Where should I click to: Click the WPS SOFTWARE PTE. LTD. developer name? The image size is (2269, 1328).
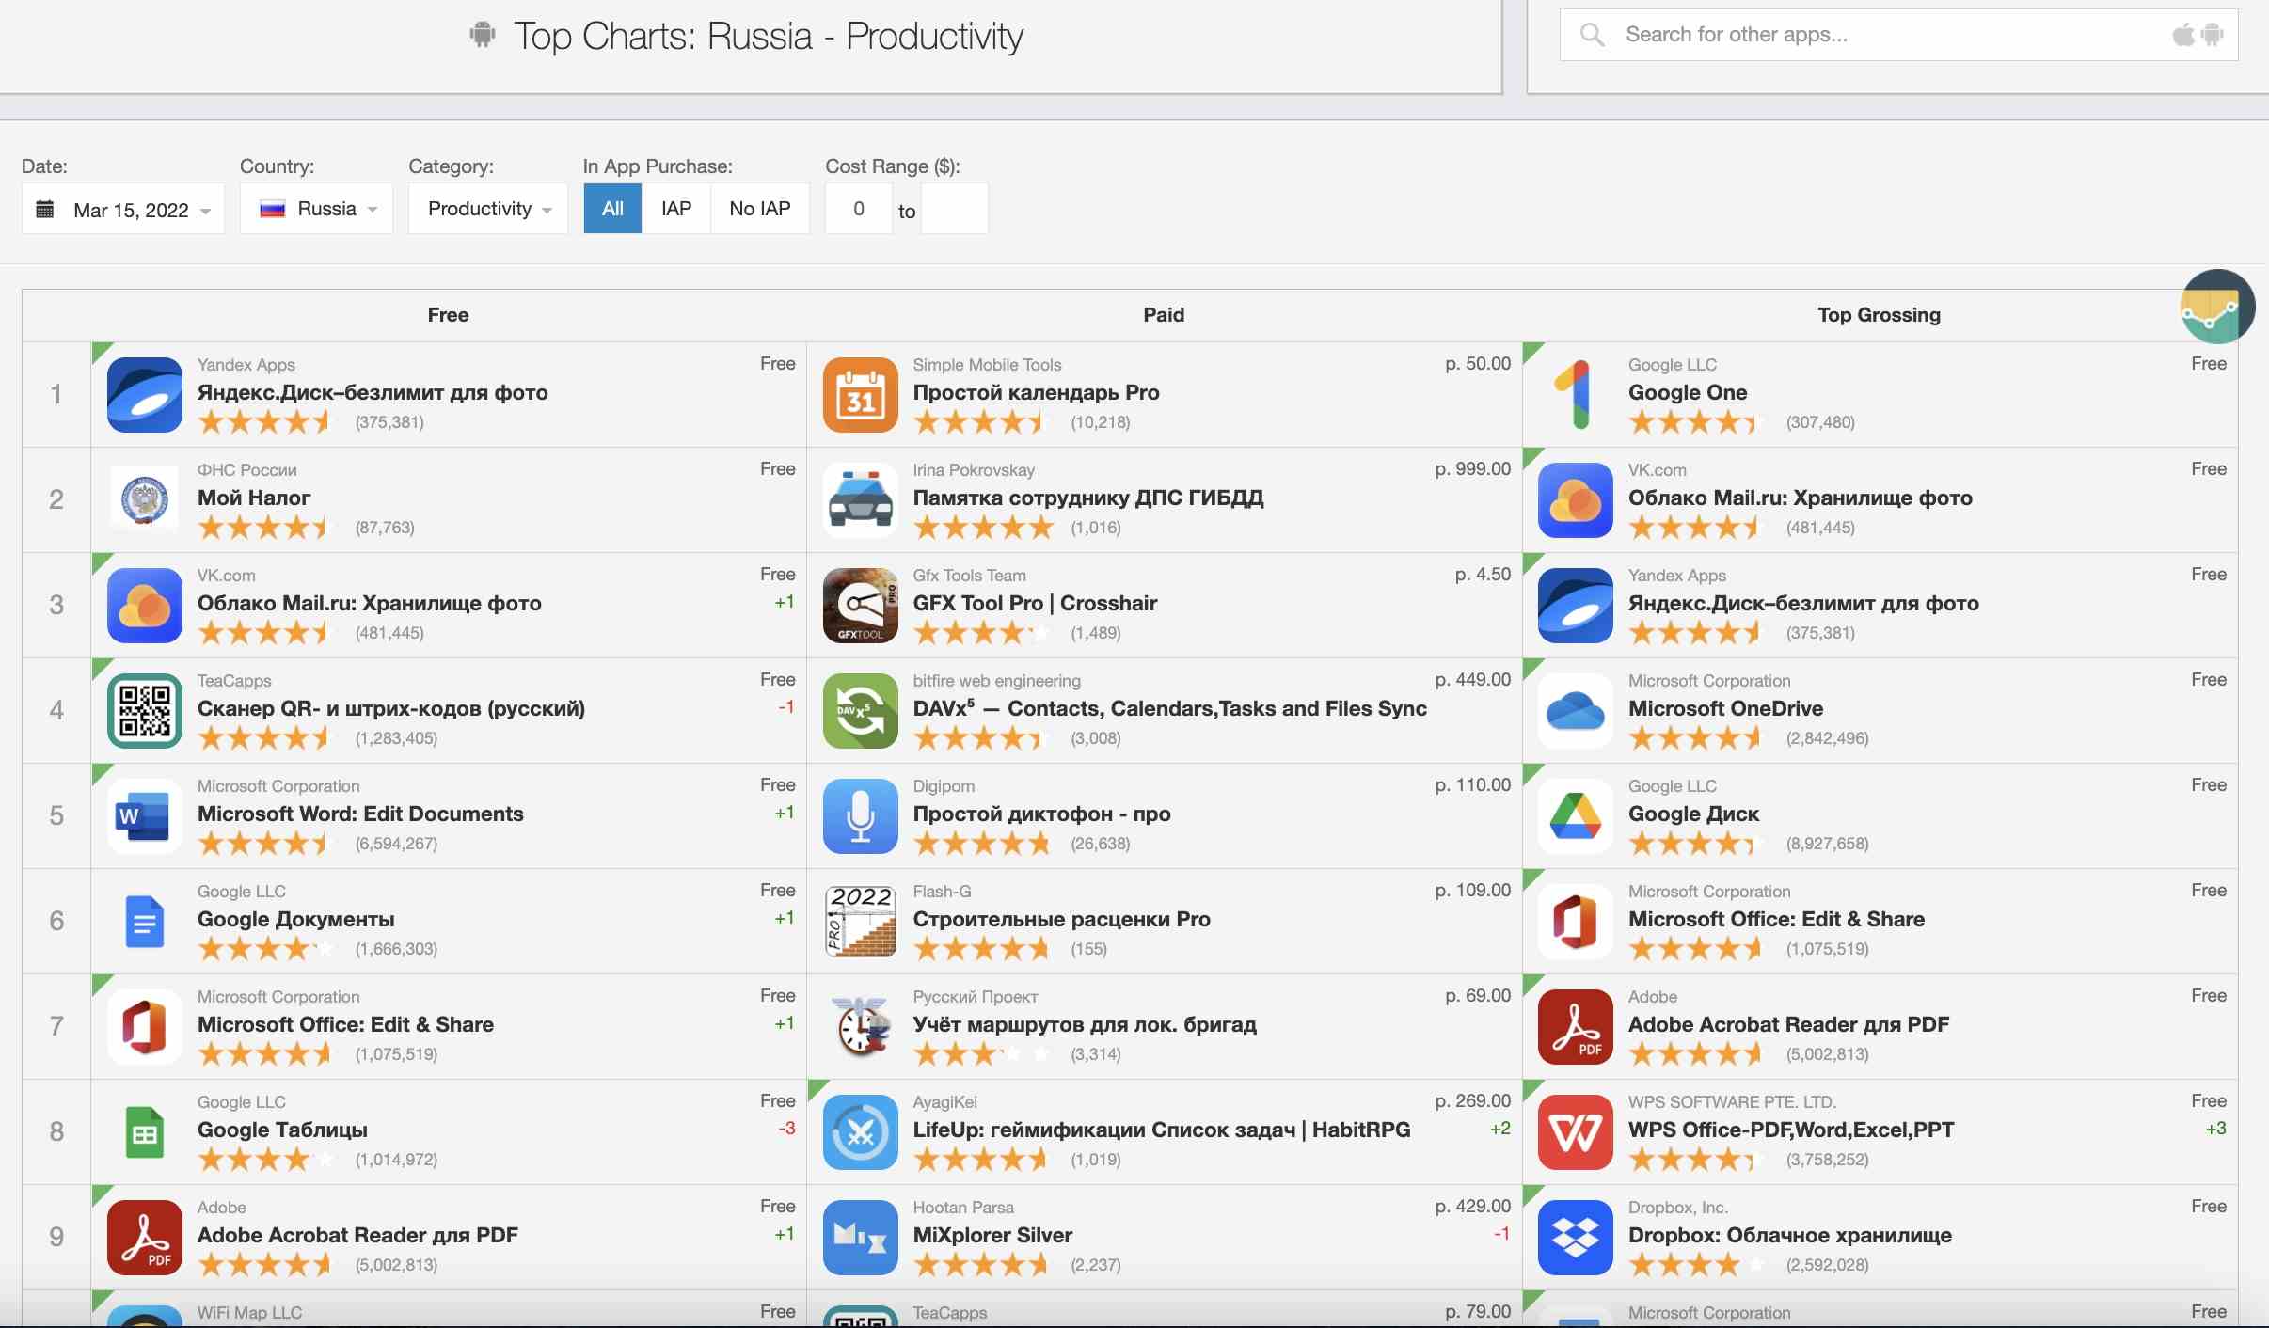(x=1732, y=1101)
